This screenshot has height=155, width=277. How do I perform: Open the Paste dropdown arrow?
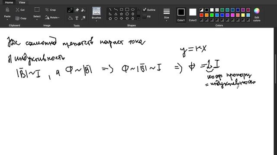pos(7,19)
